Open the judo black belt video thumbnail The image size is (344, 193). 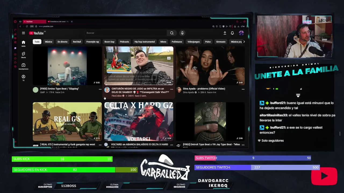pos(139,66)
